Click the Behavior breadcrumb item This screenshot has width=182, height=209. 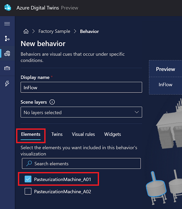coord(90,31)
